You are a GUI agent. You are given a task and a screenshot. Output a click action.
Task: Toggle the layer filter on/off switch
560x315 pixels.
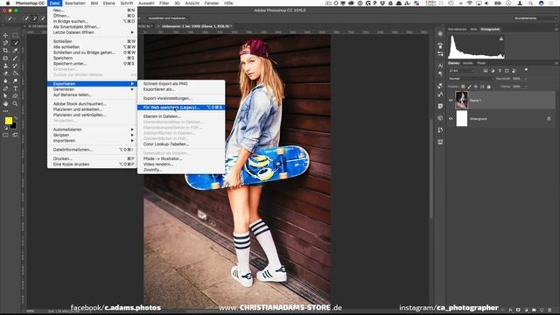pyautogui.click(x=526, y=70)
